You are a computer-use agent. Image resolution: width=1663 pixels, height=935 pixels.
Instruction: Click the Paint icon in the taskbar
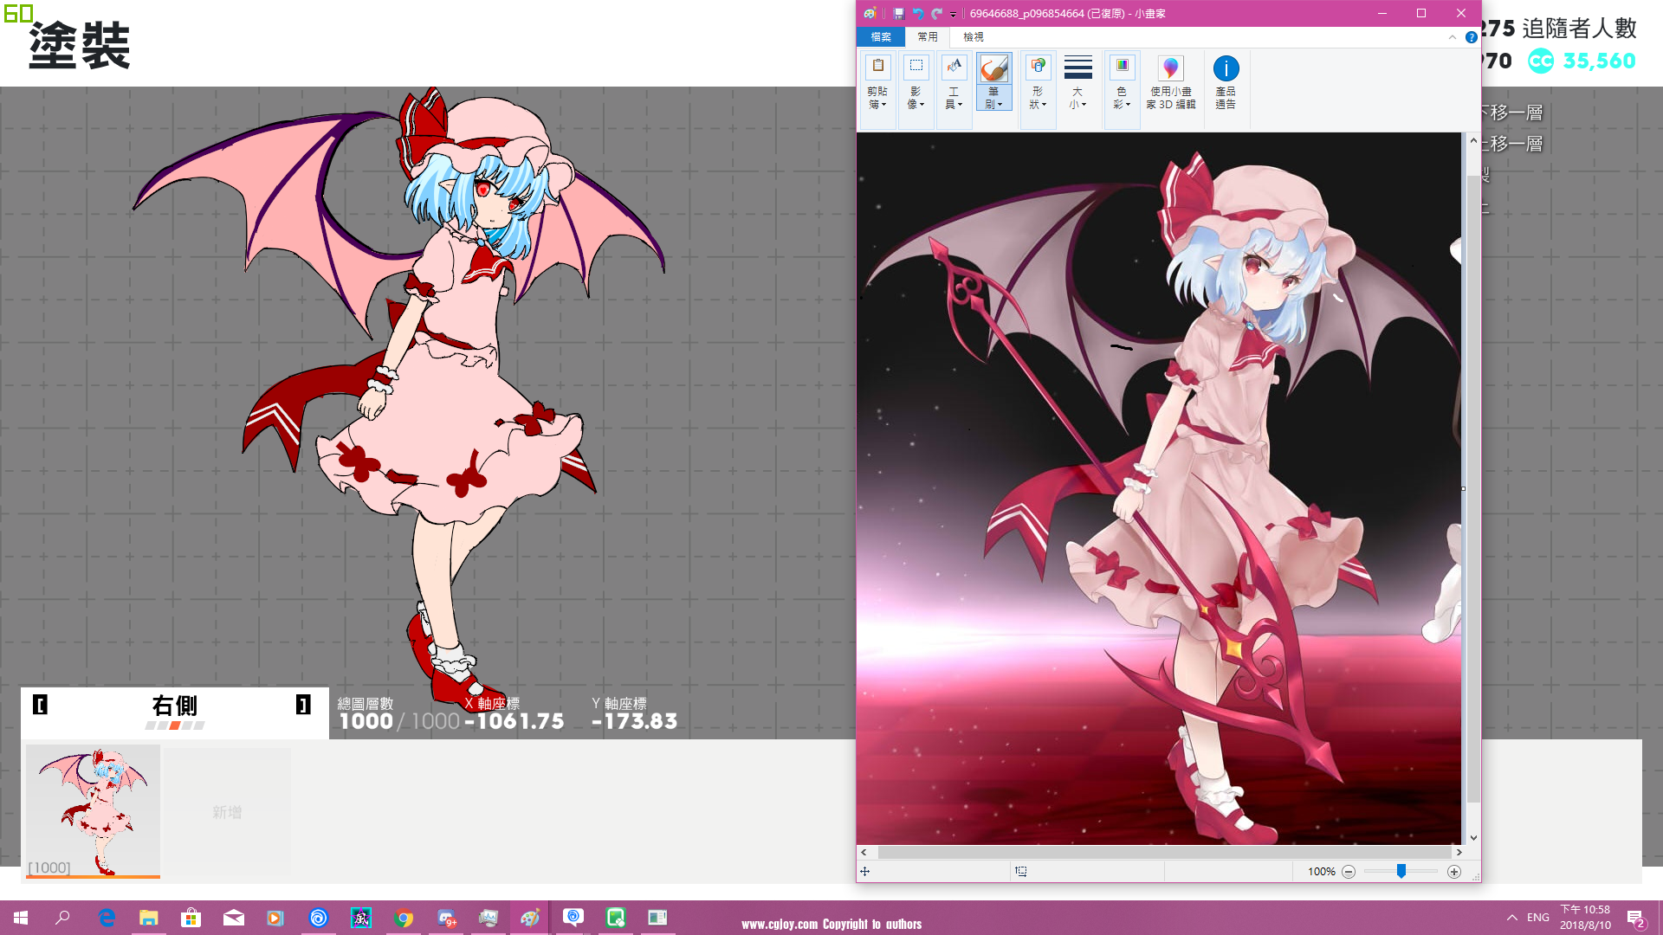(x=530, y=918)
